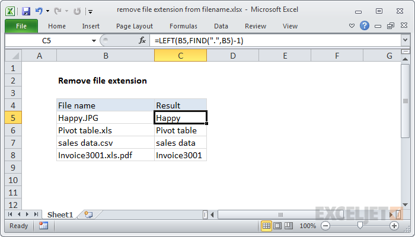
Task: Expand the formula bar with the chevron
Action: point(405,40)
